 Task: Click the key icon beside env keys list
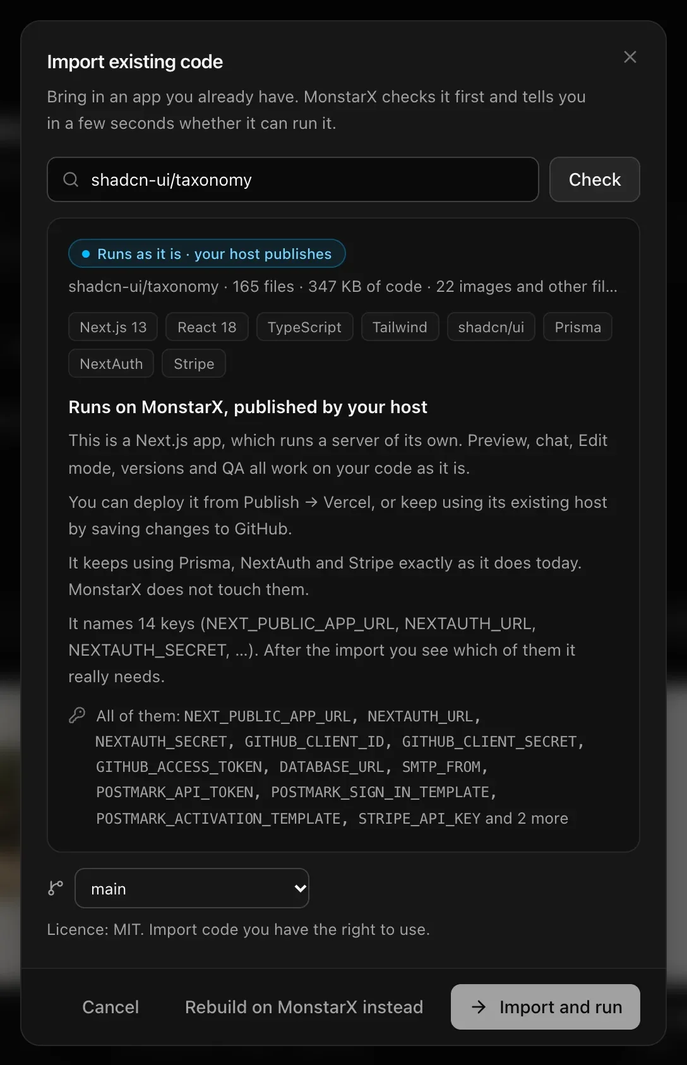click(77, 715)
